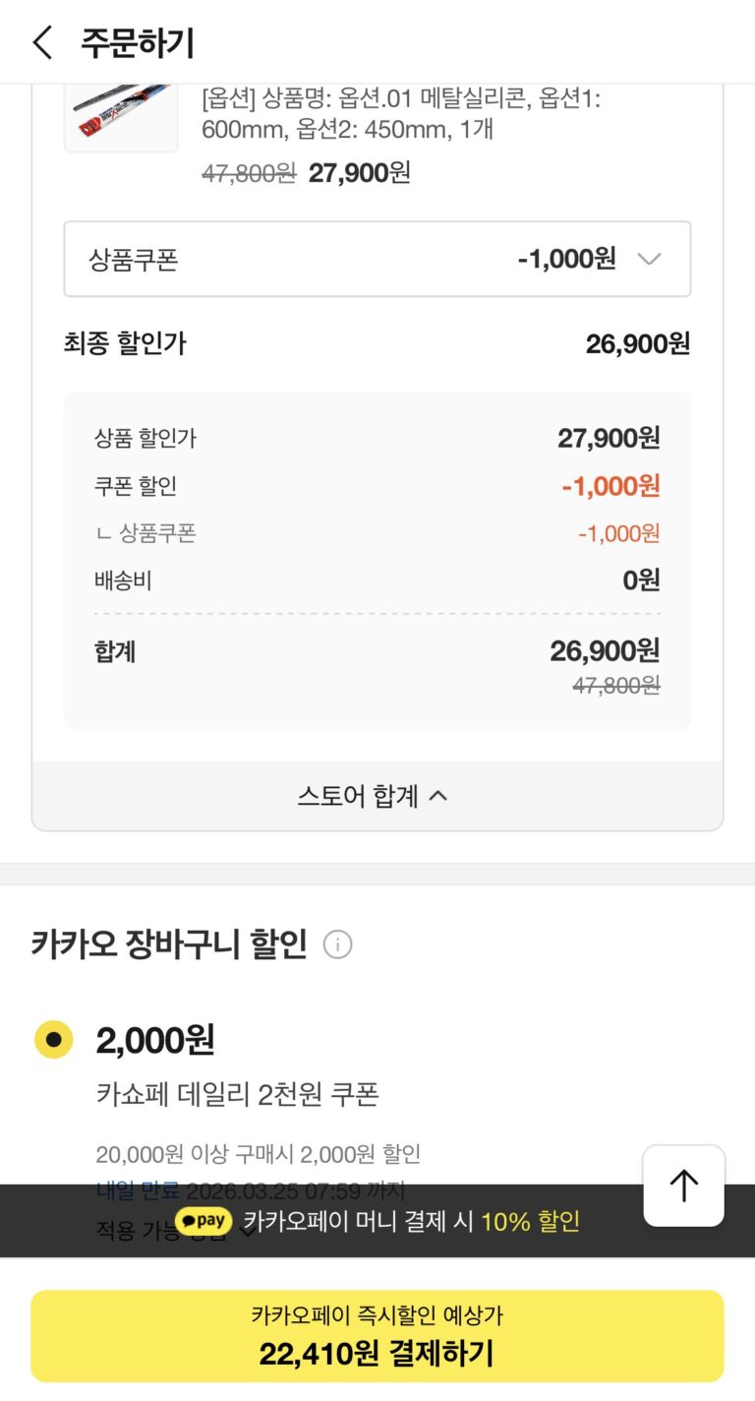Tap the chevron arrow in the 상품쿠폰 box
755x1401 pixels.
(x=649, y=260)
